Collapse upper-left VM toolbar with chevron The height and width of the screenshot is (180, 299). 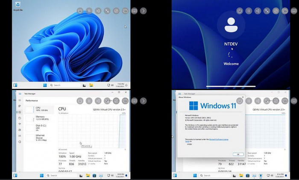pyautogui.click(x=144, y=11)
